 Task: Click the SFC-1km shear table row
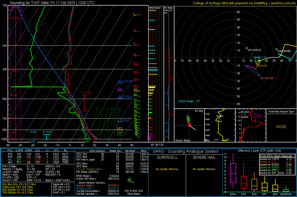(112, 154)
